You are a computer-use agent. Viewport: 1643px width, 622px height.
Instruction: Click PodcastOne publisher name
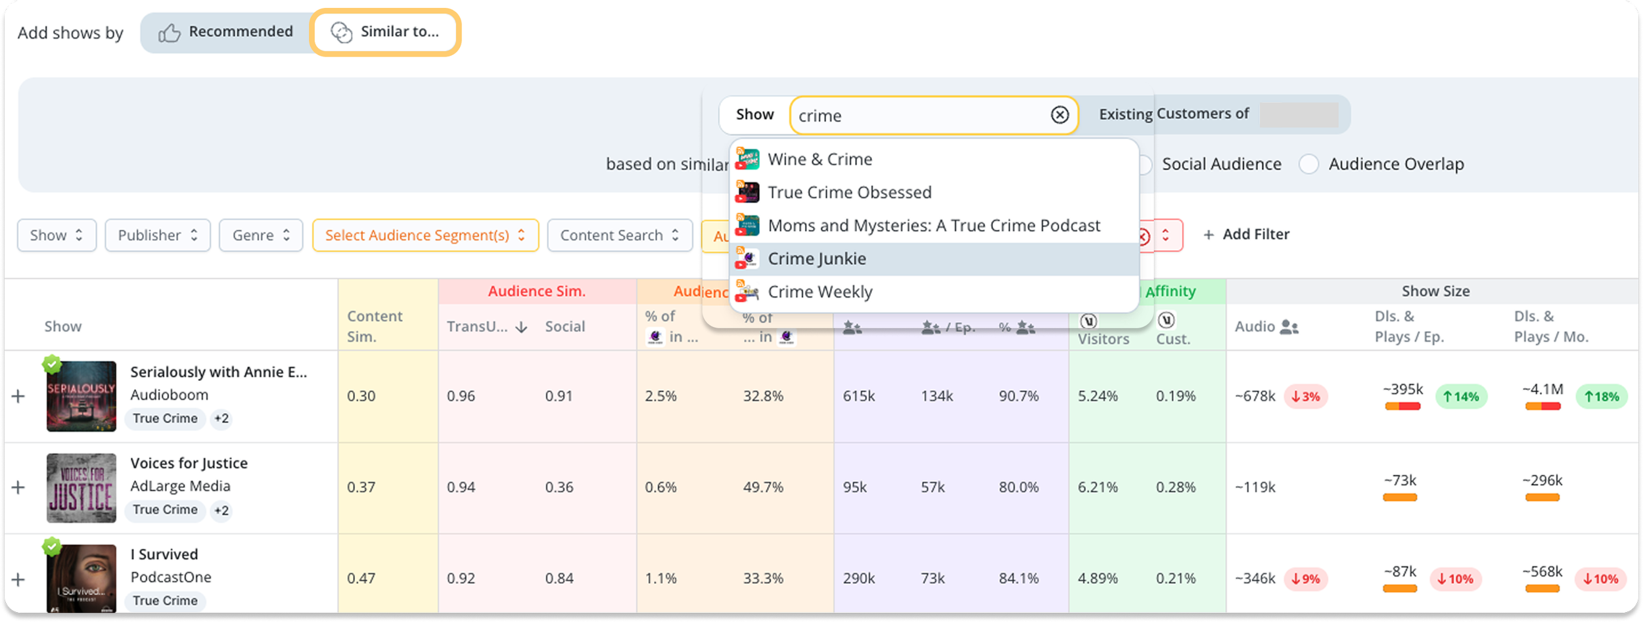point(171,577)
